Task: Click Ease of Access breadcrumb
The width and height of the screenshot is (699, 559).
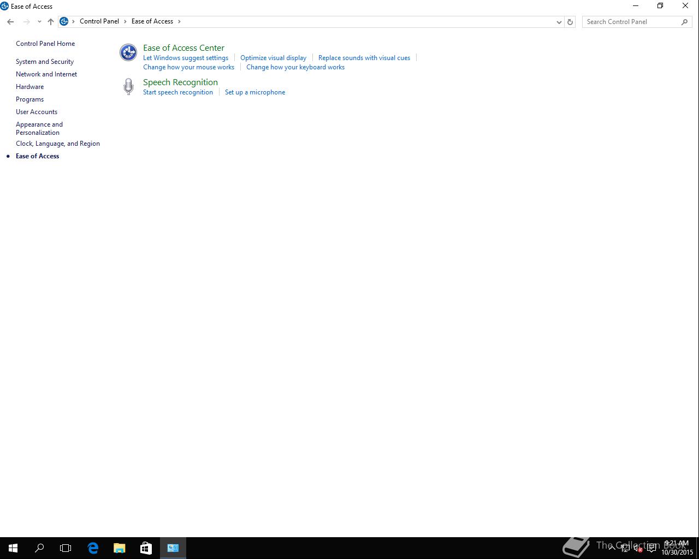Action: [152, 21]
